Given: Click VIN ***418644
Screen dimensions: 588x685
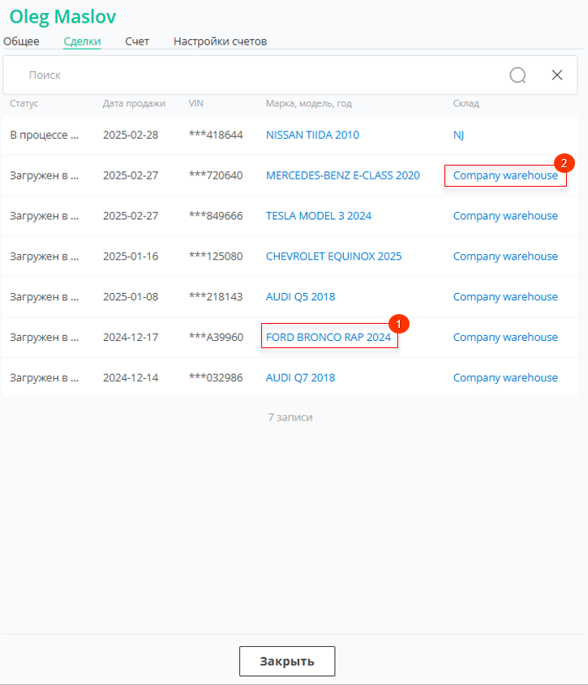Looking at the screenshot, I should click(x=216, y=135).
